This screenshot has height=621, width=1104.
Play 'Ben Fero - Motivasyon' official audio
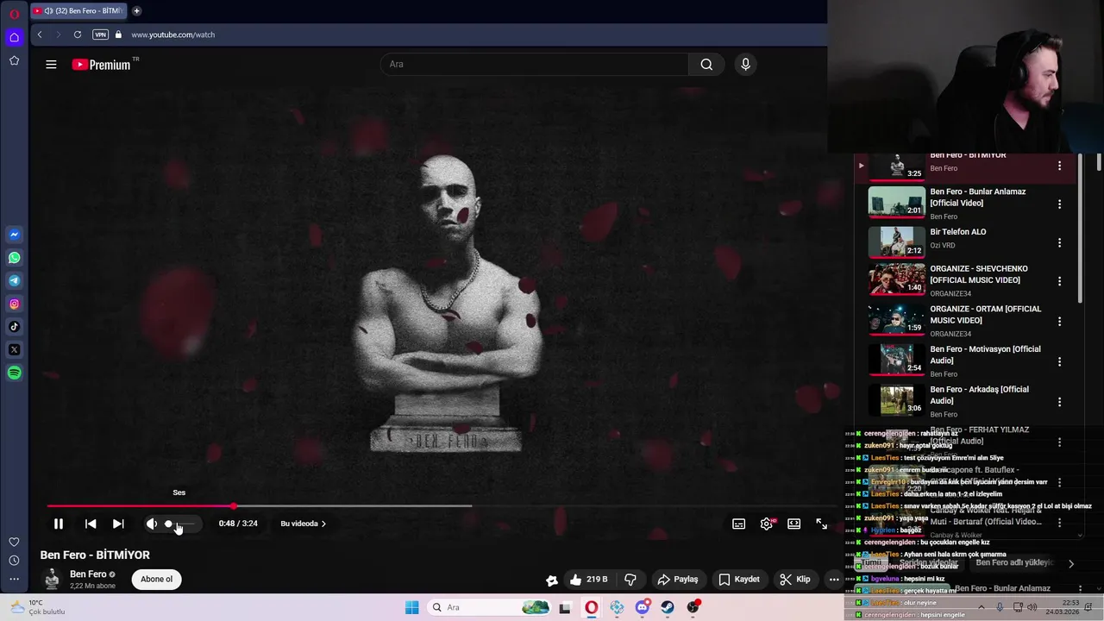896,360
